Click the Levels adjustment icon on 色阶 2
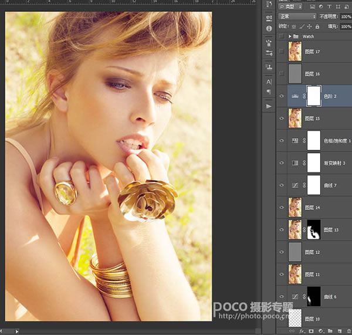The width and height of the screenshot is (352, 335). pyautogui.click(x=295, y=96)
